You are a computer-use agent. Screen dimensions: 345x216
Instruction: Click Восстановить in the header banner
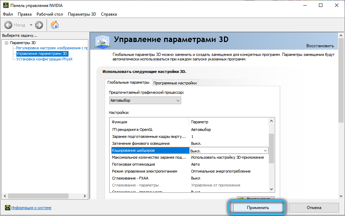[x=320, y=46]
